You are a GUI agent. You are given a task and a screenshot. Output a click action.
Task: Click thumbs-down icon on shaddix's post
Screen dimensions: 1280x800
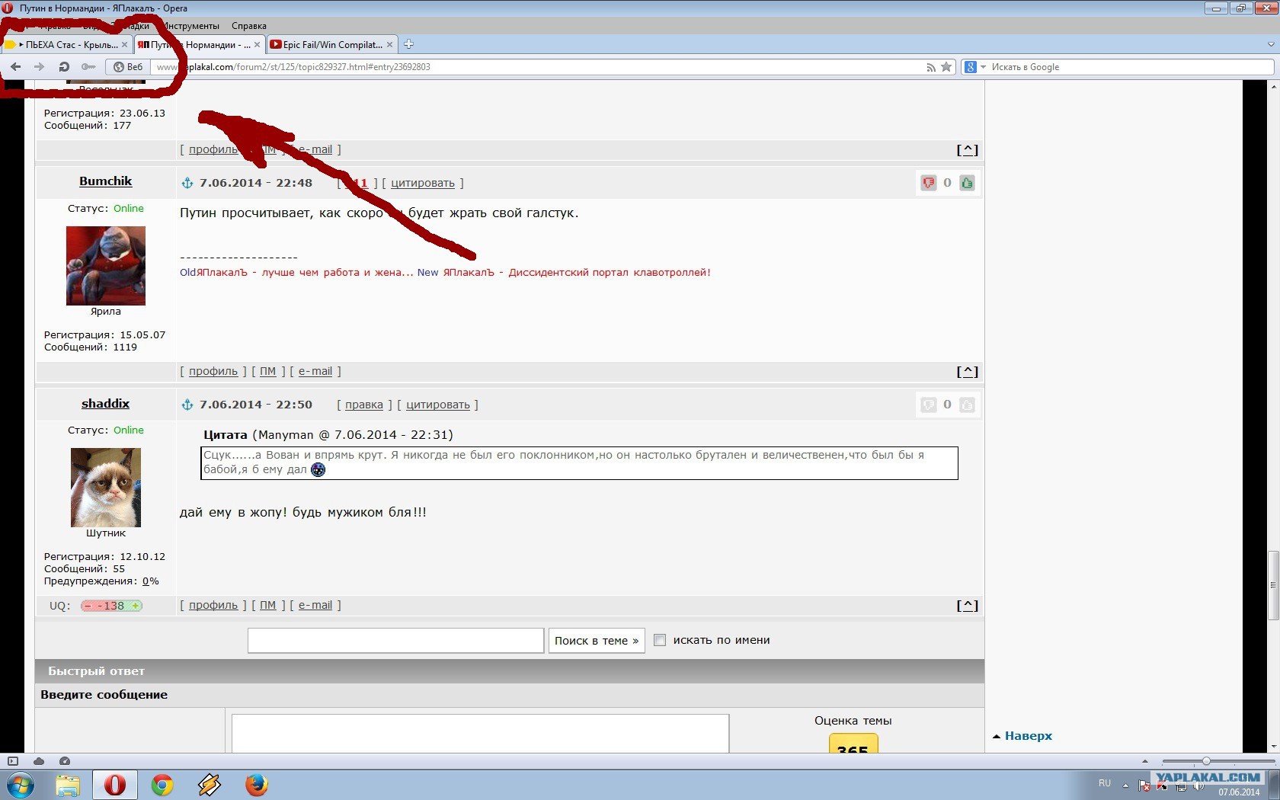coord(928,405)
